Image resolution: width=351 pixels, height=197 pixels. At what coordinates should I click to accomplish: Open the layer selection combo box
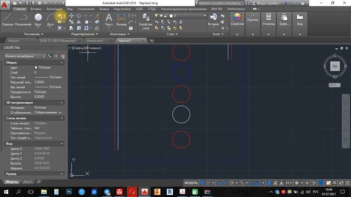pos(180,16)
